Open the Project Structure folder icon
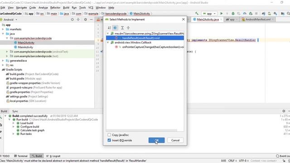This screenshot has width=290, height=163. 283,14
